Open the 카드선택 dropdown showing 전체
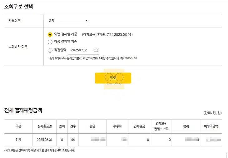 coord(68,21)
